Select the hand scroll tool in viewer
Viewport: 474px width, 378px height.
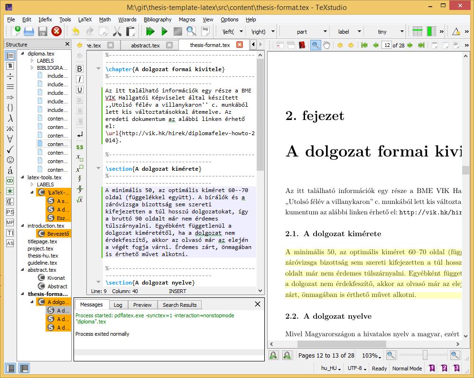point(326,45)
